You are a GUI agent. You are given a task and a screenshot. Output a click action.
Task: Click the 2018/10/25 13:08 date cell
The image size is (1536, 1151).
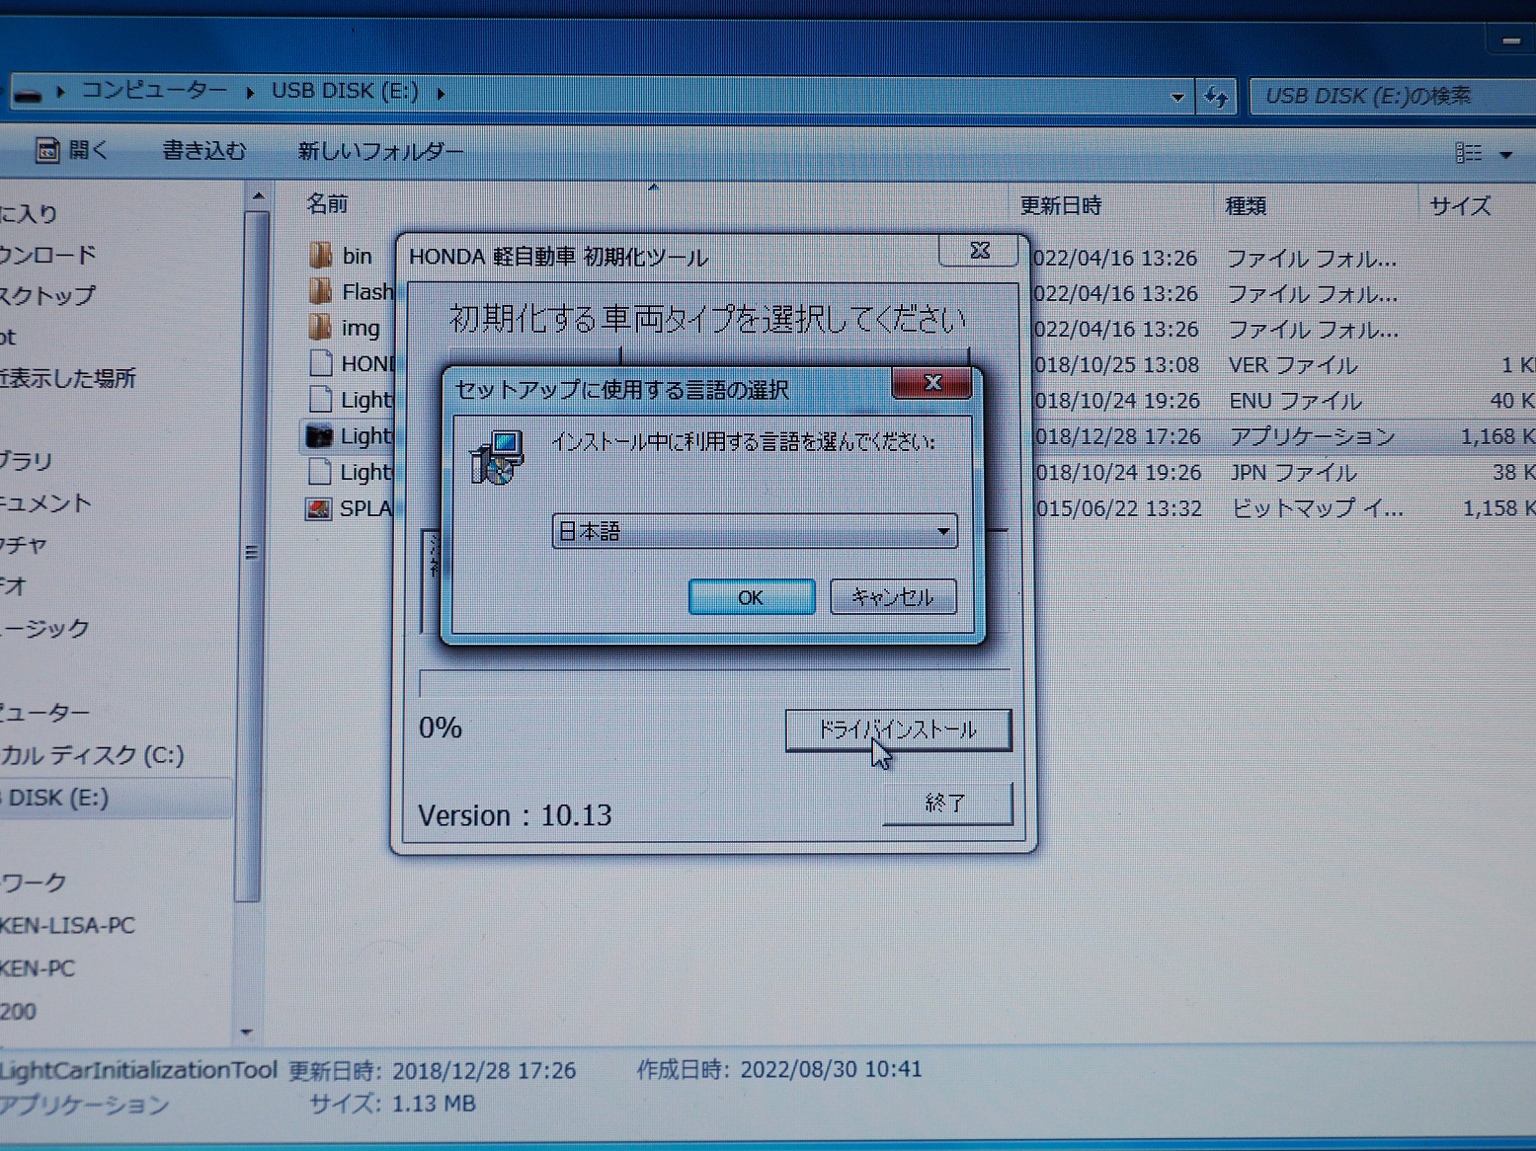click(1116, 365)
